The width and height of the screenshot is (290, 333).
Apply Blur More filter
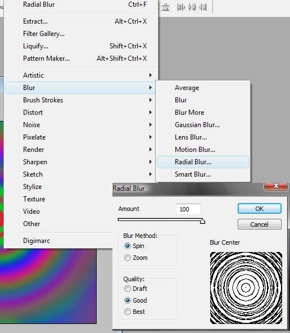pyautogui.click(x=203, y=112)
